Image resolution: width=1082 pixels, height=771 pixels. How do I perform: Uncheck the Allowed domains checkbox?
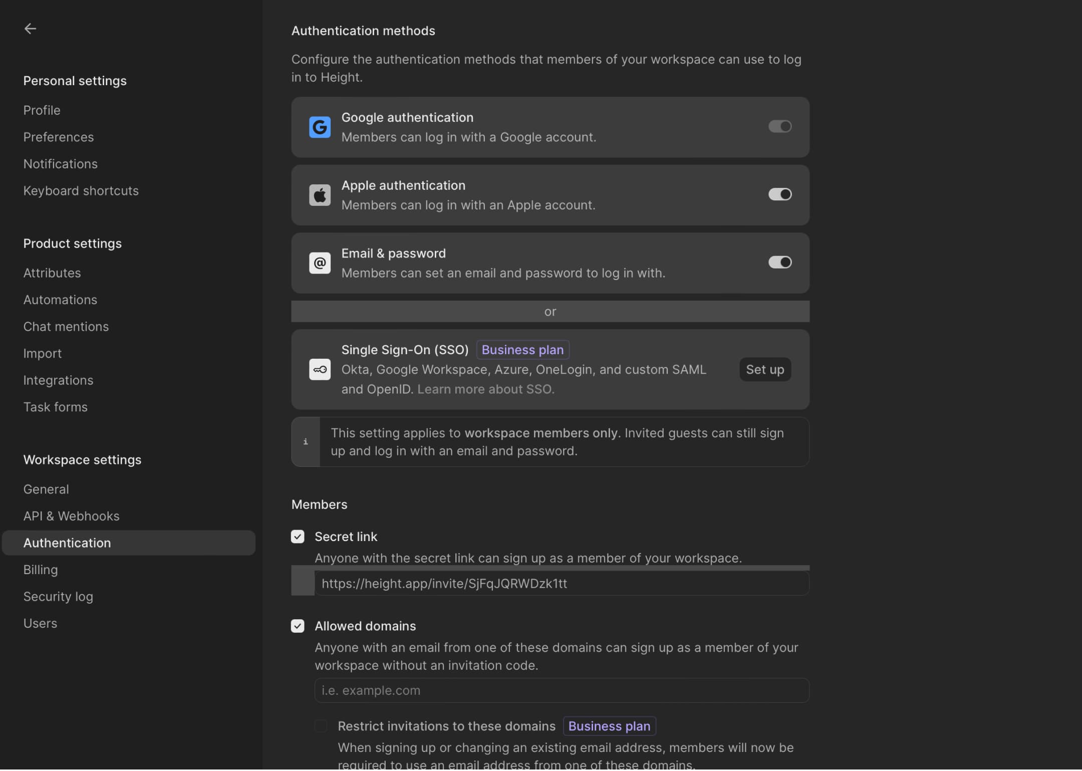click(298, 627)
